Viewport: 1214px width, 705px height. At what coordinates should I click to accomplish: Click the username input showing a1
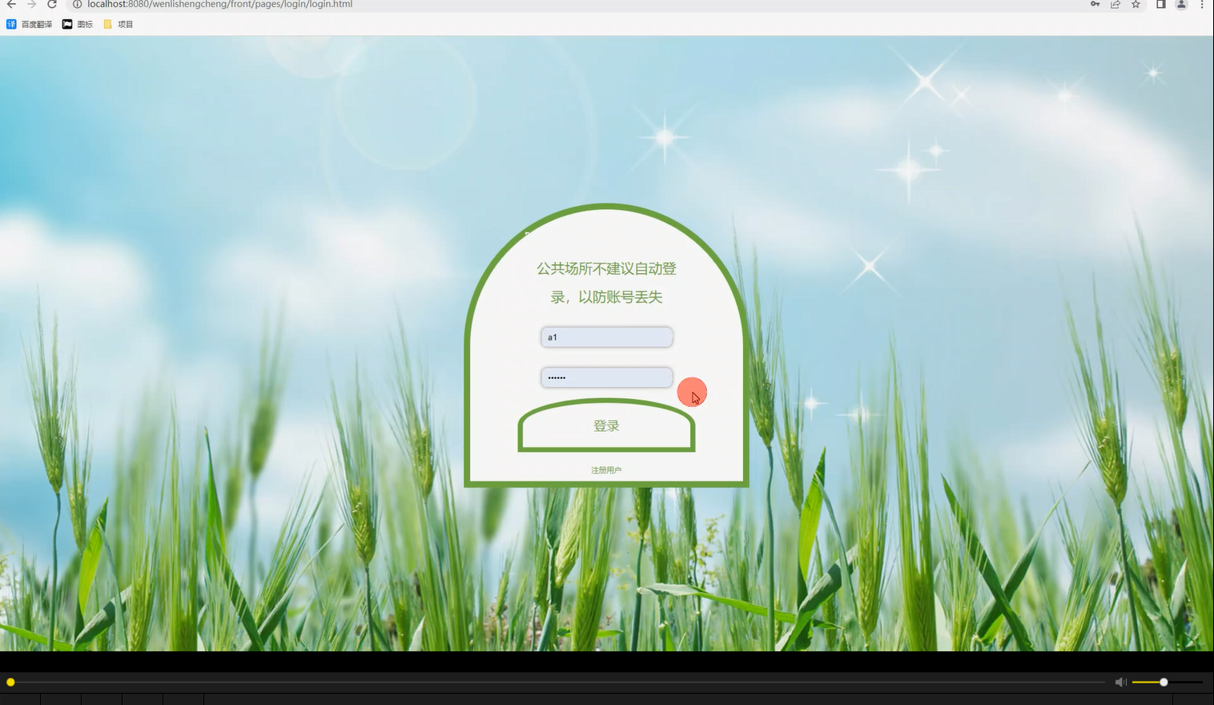605,336
